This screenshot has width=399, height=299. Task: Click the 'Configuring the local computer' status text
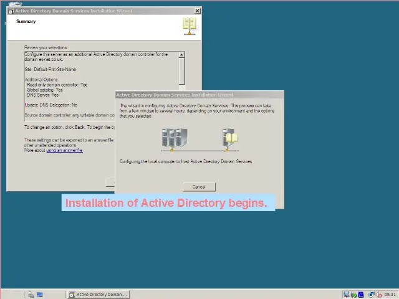[x=186, y=162]
